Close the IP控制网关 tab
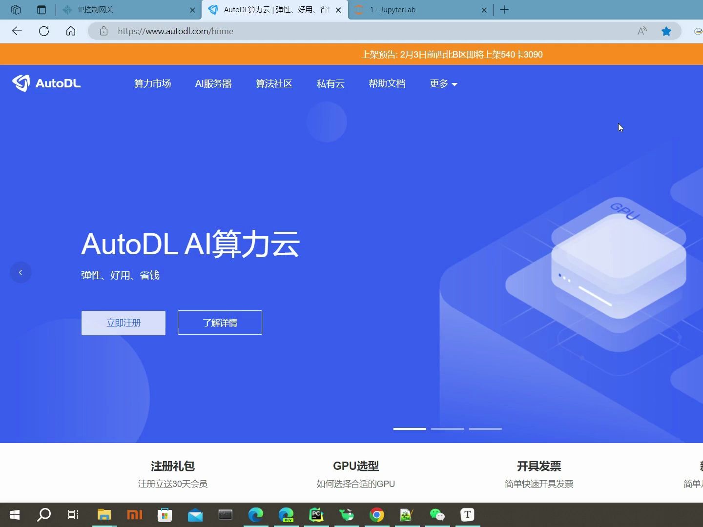Viewport: 703px width, 527px height. tap(192, 10)
